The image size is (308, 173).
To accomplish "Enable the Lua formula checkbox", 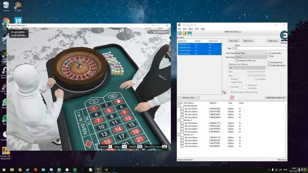I will pos(269,53).
